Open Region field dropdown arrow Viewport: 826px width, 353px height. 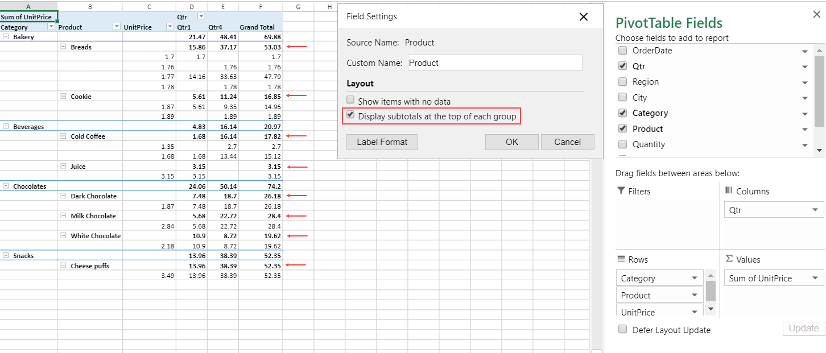click(x=805, y=83)
